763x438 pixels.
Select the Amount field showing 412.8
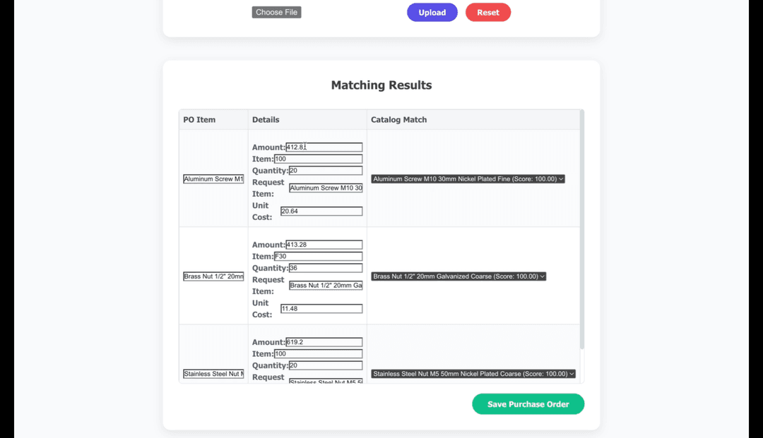click(x=322, y=147)
